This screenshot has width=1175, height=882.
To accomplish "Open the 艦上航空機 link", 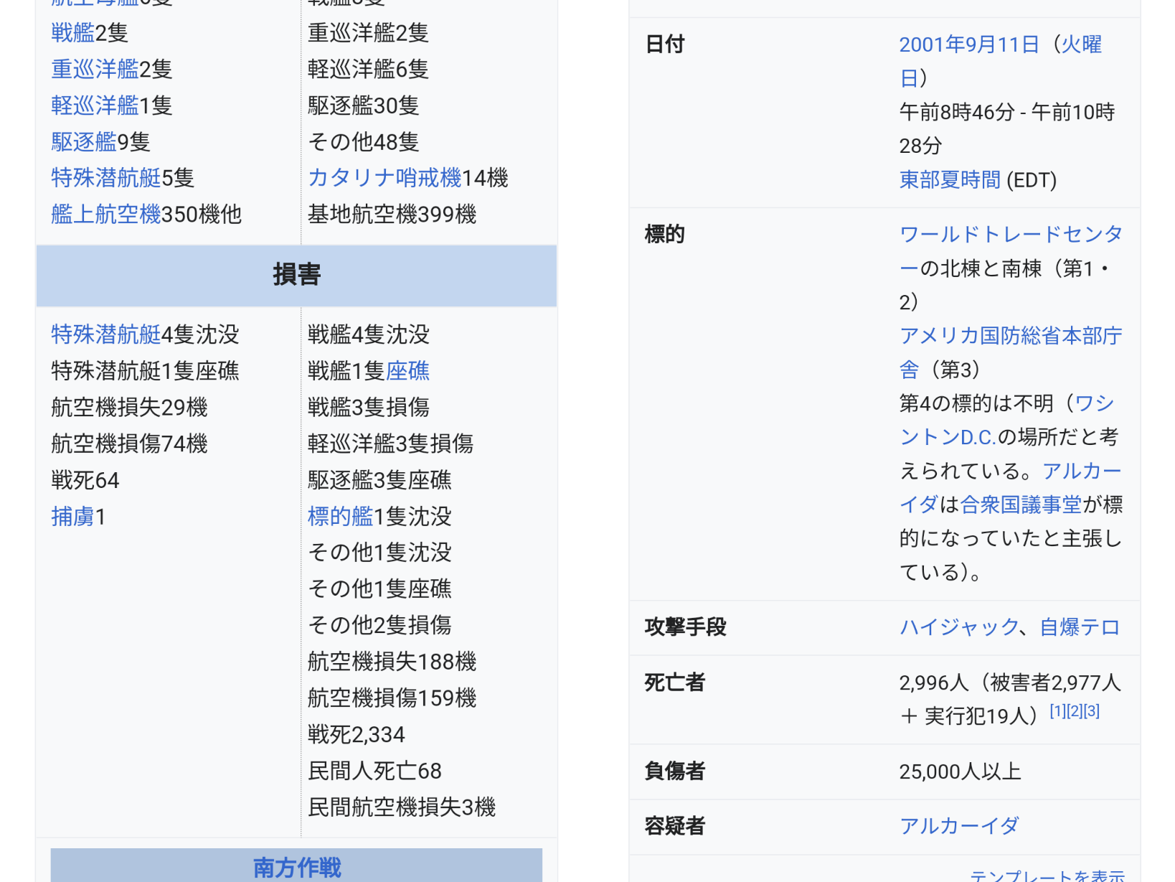I will [x=105, y=215].
